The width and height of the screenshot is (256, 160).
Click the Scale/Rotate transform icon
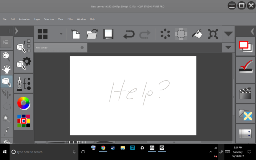click(x=213, y=34)
